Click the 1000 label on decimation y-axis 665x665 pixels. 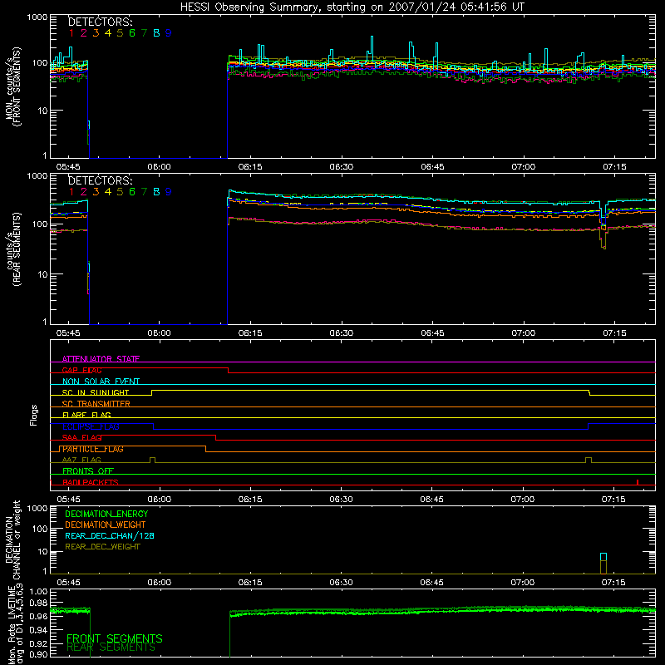(37, 508)
